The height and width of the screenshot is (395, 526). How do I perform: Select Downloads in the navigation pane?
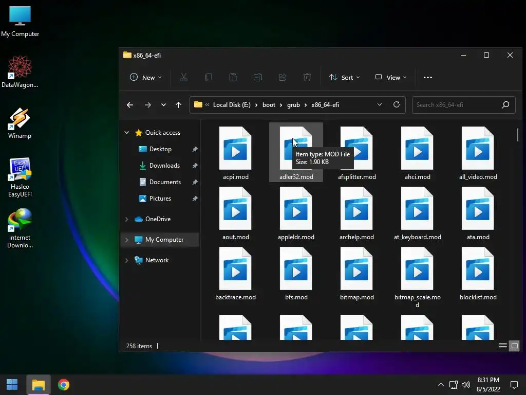(164, 166)
